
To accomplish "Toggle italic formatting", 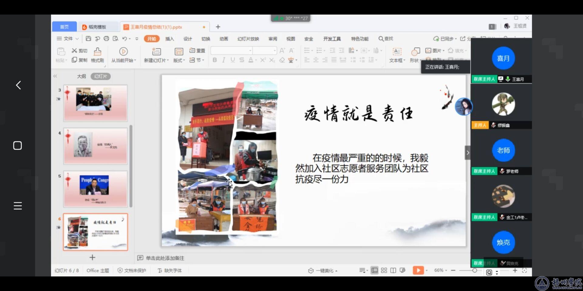I will point(223,60).
